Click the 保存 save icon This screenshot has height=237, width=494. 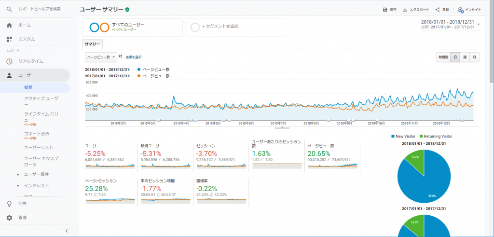pyautogui.click(x=384, y=10)
